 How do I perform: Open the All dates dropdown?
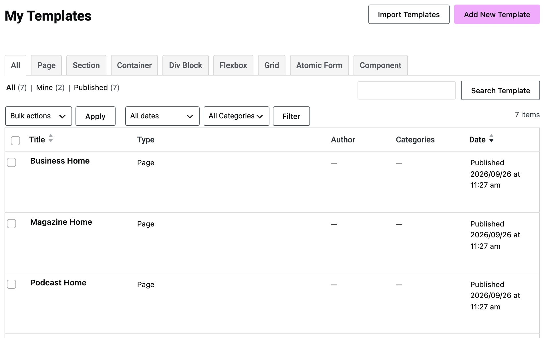[x=162, y=116]
